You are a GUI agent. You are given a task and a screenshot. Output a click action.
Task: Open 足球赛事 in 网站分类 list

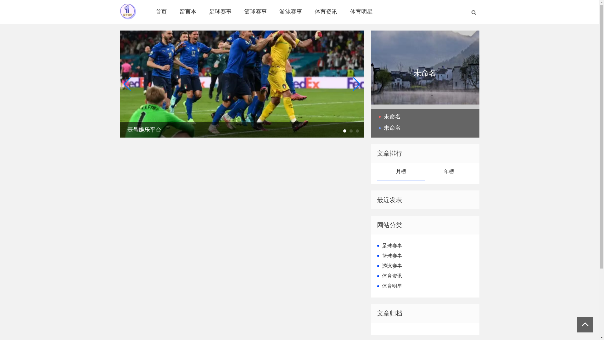point(392,246)
